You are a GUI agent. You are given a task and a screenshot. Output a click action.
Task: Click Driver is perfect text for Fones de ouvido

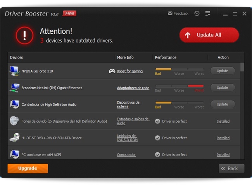[x=174, y=121]
